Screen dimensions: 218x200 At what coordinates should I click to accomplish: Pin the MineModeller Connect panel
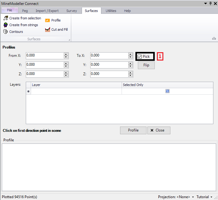(210, 3)
